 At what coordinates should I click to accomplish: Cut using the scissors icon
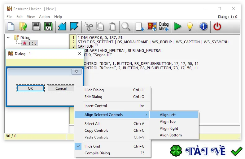tap(88, 27)
